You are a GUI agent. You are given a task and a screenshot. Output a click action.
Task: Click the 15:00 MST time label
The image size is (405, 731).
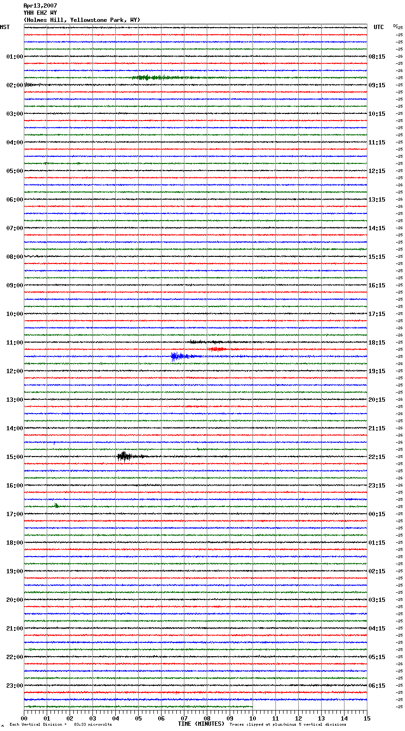click(x=14, y=457)
